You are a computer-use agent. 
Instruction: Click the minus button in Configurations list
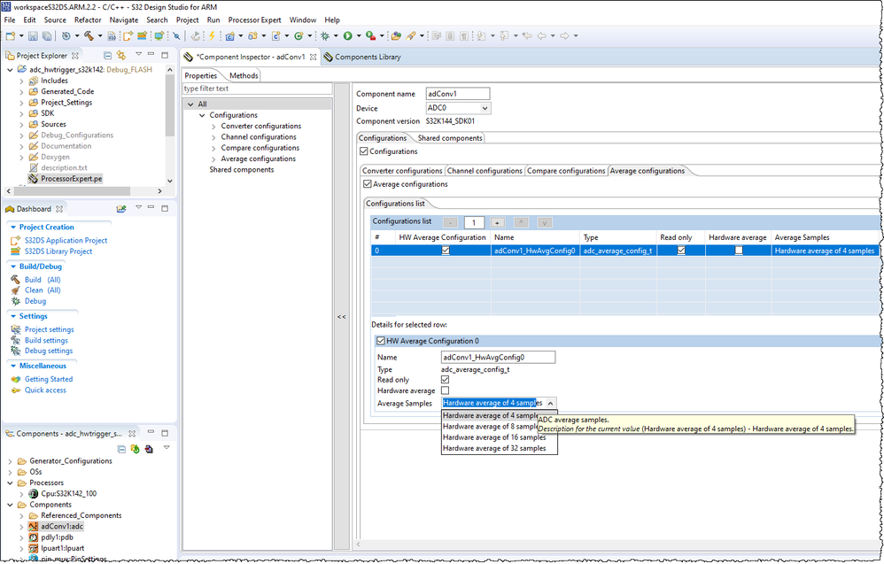451,222
